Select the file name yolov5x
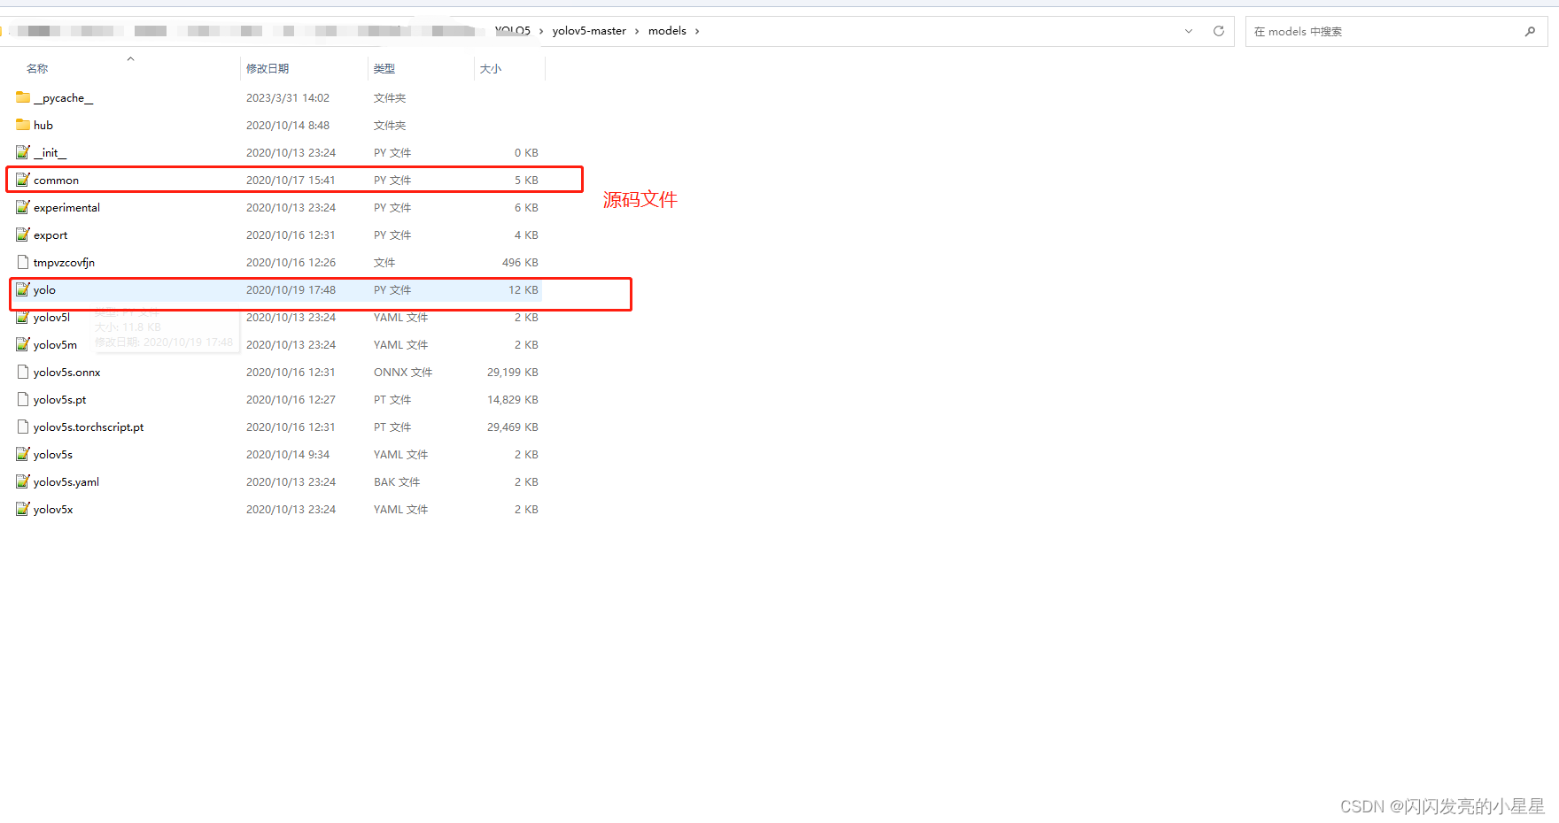Screen dimensions: 1559x823 coord(53,510)
